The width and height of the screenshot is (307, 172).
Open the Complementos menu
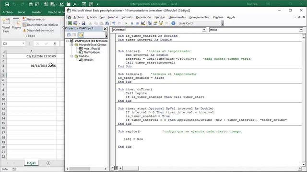[x=199, y=17]
